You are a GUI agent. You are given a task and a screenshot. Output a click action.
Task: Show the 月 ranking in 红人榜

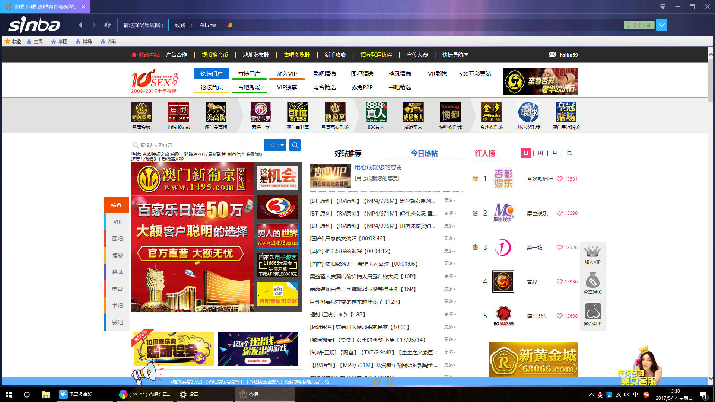coord(554,153)
